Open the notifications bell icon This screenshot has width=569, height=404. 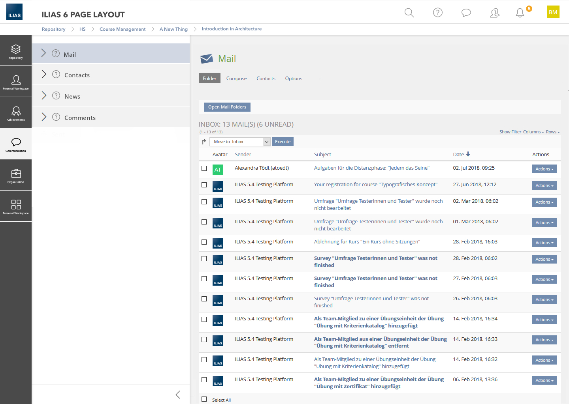pyautogui.click(x=520, y=13)
